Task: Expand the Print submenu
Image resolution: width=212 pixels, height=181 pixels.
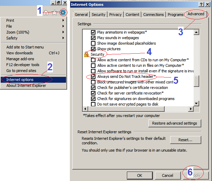Action: pyautogui.click(x=34, y=20)
